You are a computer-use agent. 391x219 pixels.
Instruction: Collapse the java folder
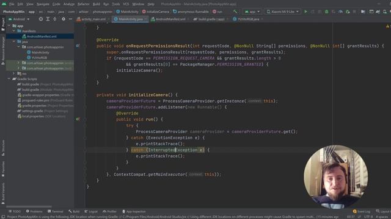pyautogui.click(x=13, y=42)
